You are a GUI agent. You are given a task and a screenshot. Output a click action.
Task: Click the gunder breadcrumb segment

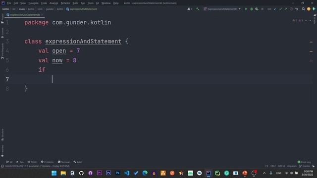50,9
